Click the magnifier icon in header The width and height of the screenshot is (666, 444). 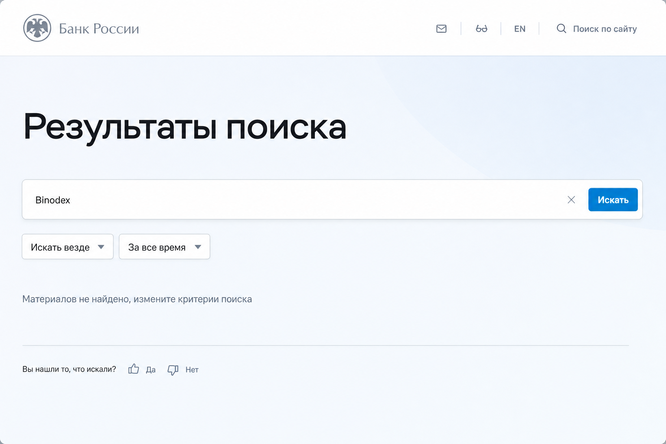562,29
